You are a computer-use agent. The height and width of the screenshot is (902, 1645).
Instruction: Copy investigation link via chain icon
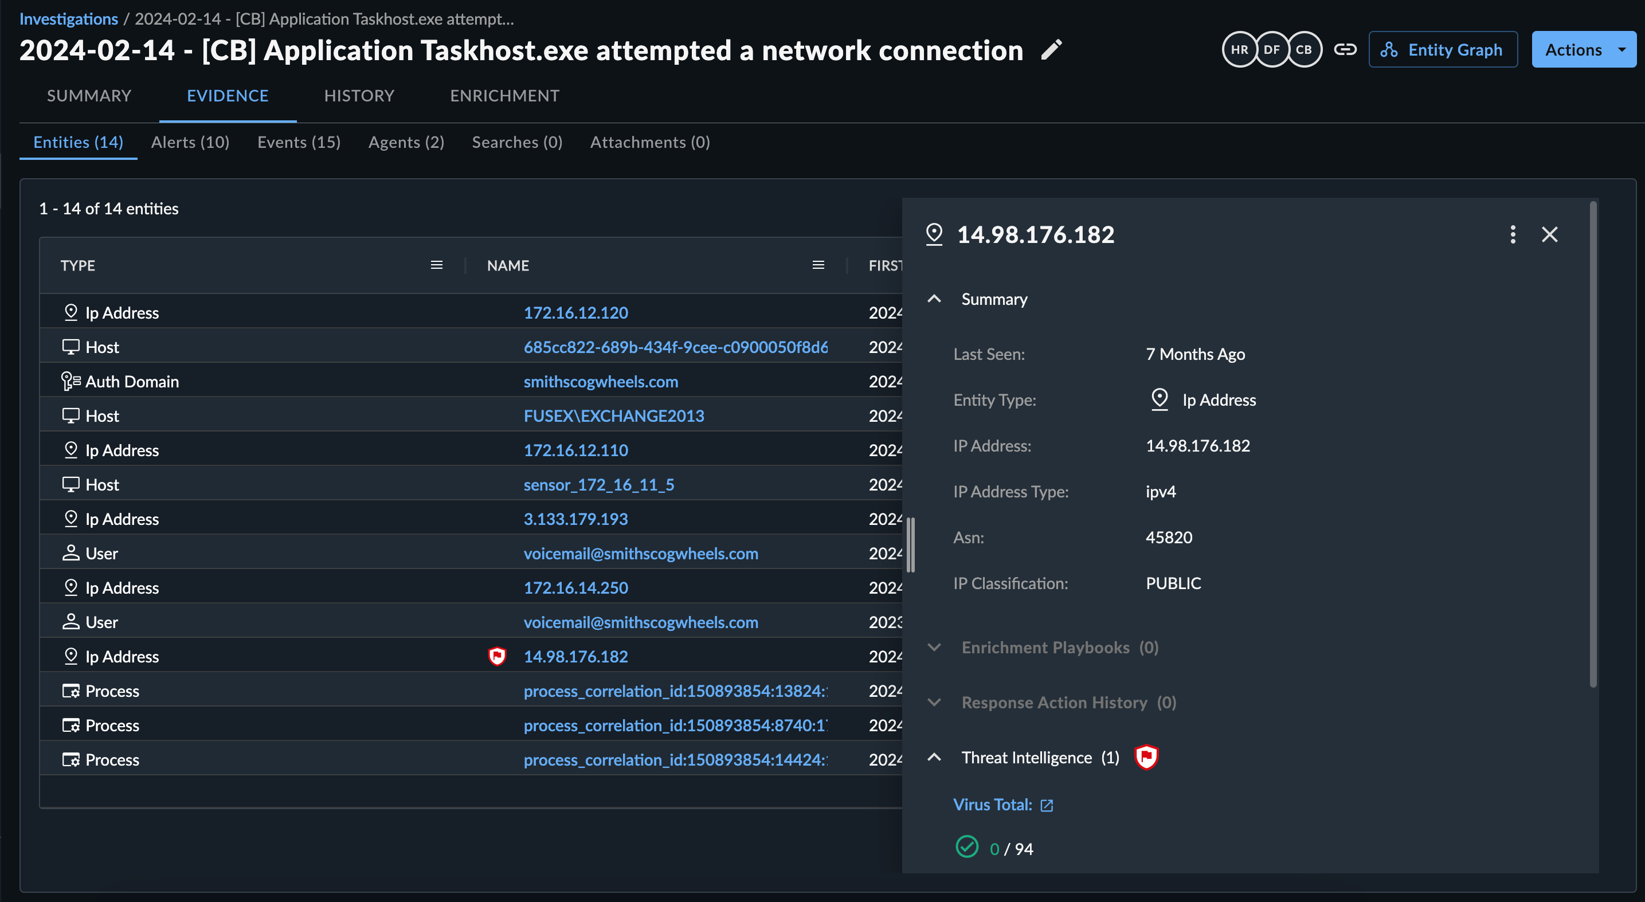(1345, 50)
